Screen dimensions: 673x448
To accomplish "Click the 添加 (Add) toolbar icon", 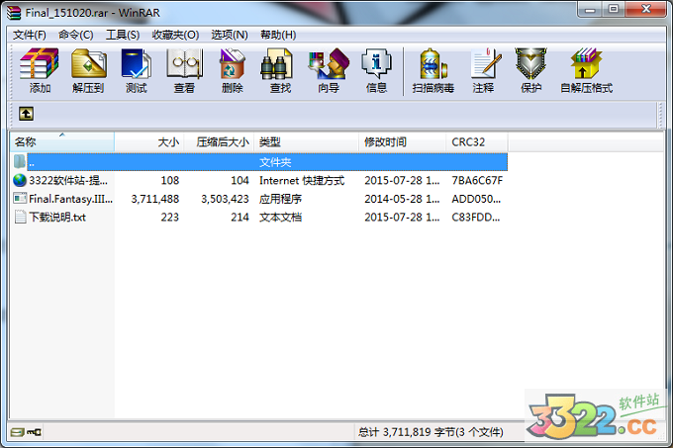I will pyautogui.click(x=40, y=70).
